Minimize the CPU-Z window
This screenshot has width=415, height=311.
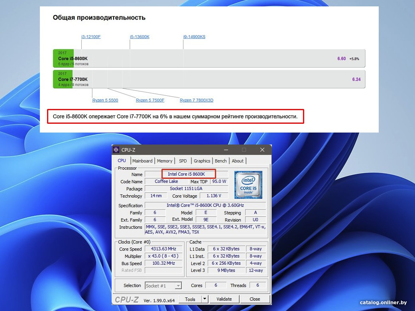click(226, 150)
